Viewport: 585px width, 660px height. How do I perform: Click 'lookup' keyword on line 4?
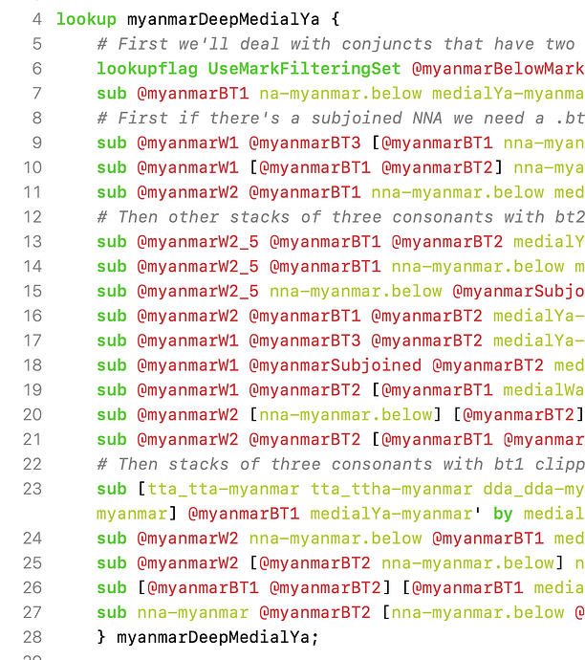[x=86, y=19]
